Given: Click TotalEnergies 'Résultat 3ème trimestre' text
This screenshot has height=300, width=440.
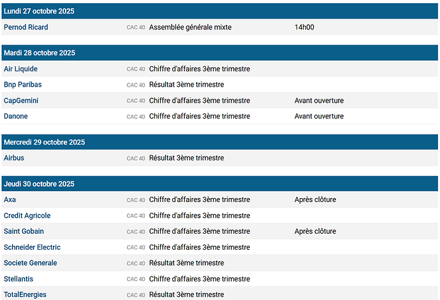Looking at the screenshot, I should click(x=187, y=295).
